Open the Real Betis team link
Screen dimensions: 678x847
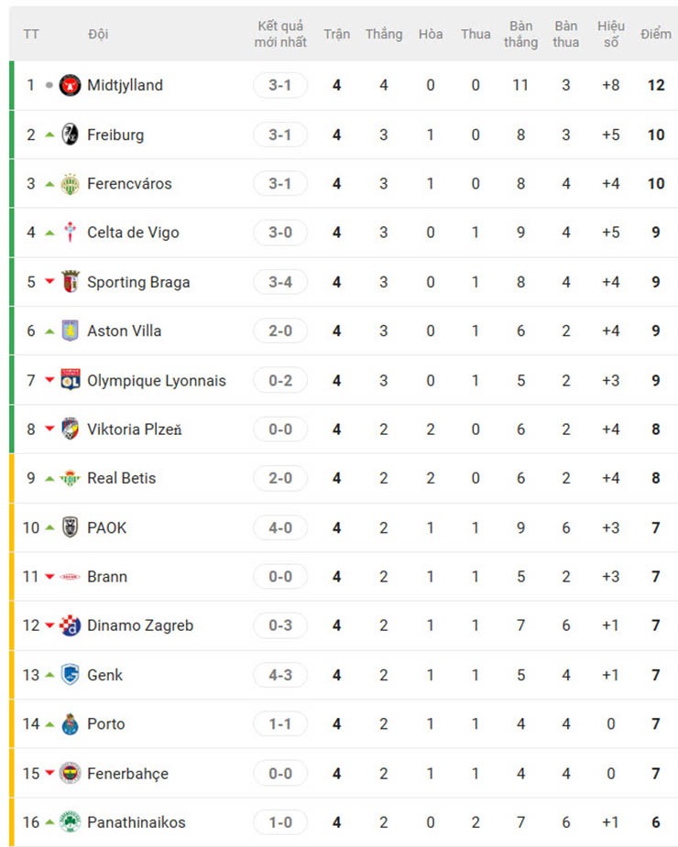[x=121, y=478]
